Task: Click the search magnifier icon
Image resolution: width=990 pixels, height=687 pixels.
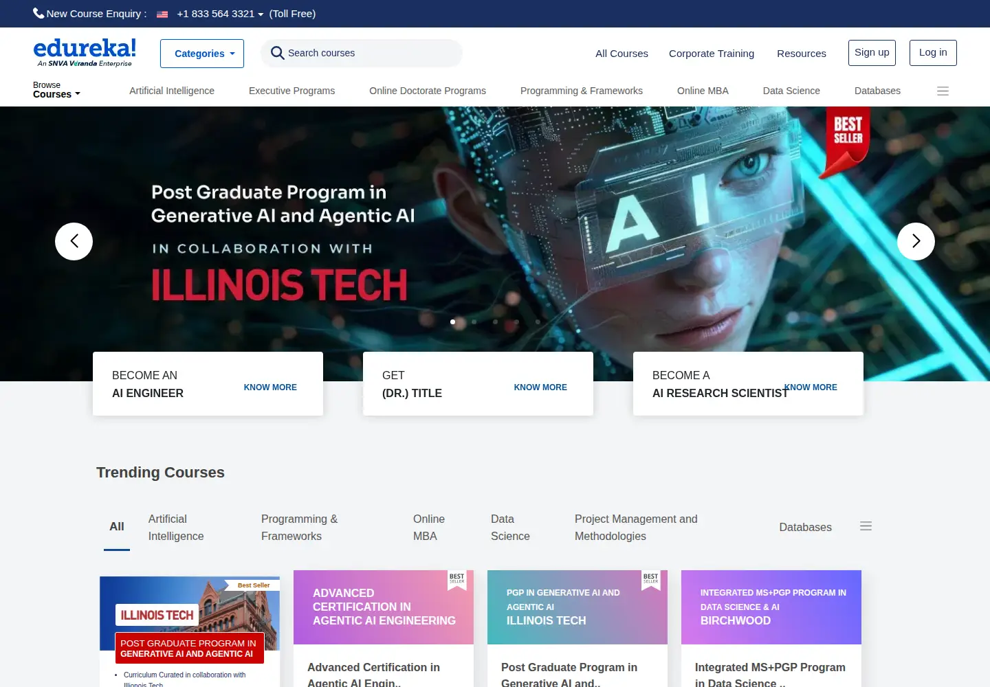Action: [x=277, y=53]
